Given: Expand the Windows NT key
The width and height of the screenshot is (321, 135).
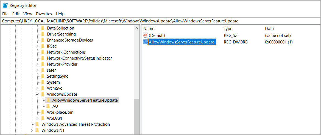Looking at the screenshot, I should [x=32, y=130].
